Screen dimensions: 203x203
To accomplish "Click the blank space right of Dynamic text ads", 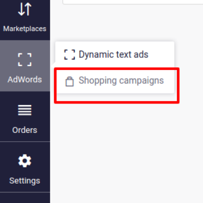I will click(161, 55).
